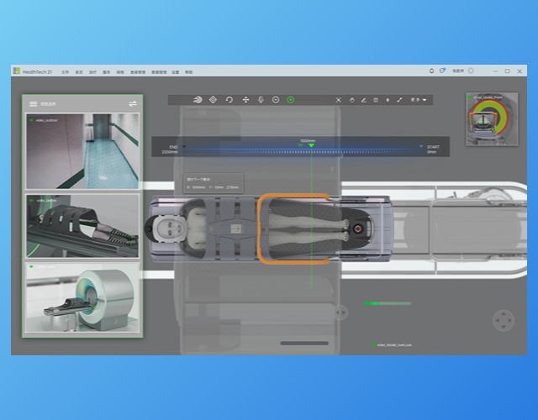The image size is (538, 420).
Task: Open the hamburger menu in camera panel
Action: coord(33,104)
